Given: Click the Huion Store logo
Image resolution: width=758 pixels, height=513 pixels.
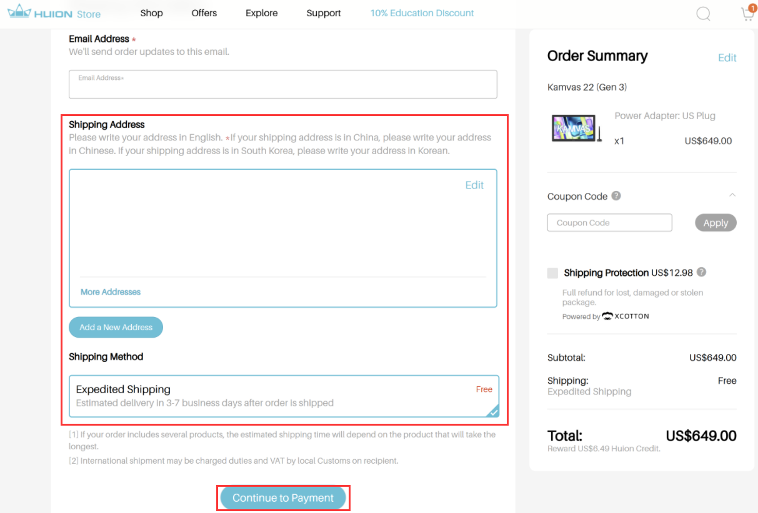Looking at the screenshot, I should (x=54, y=12).
